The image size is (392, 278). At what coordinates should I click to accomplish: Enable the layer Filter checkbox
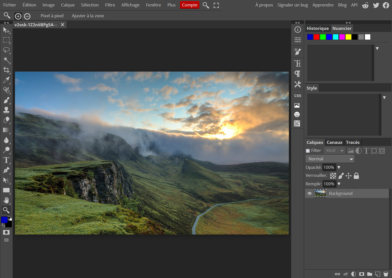[x=308, y=151]
